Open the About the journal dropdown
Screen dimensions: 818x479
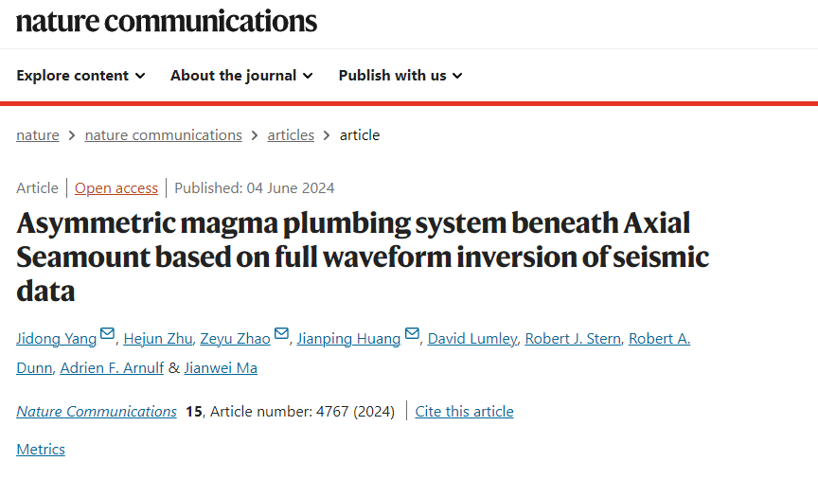tap(240, 76)
